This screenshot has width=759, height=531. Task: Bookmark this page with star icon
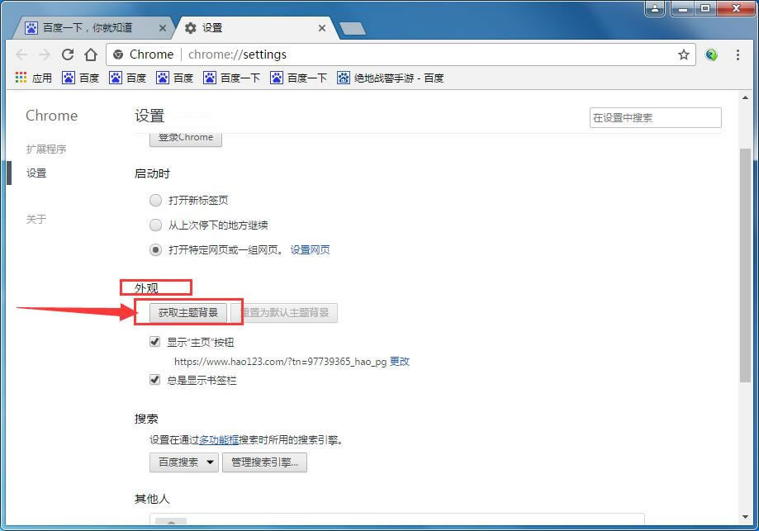click(684, 55)
